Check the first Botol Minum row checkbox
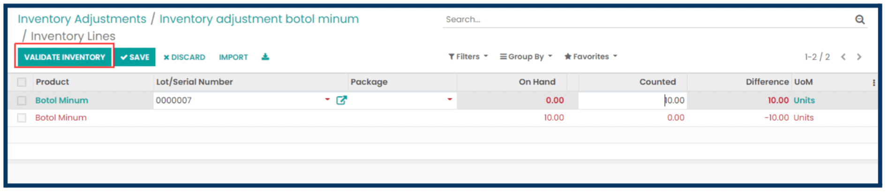Image resolution: width=888 pixels, height=193 pixels. coord(22,100)
